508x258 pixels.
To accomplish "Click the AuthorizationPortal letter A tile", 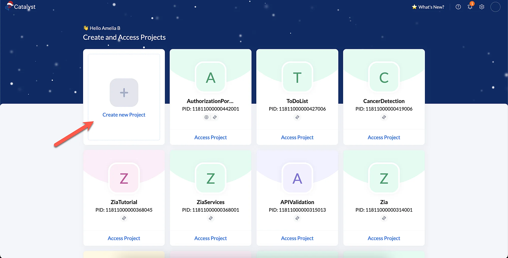I will tap(211, 77).
